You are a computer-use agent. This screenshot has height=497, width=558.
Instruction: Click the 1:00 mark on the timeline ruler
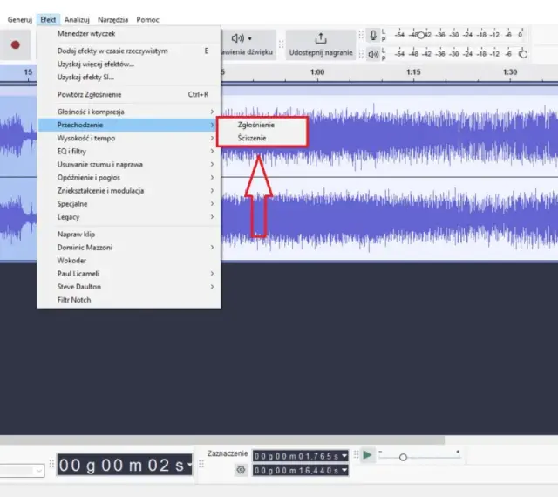tap(317, 72)
